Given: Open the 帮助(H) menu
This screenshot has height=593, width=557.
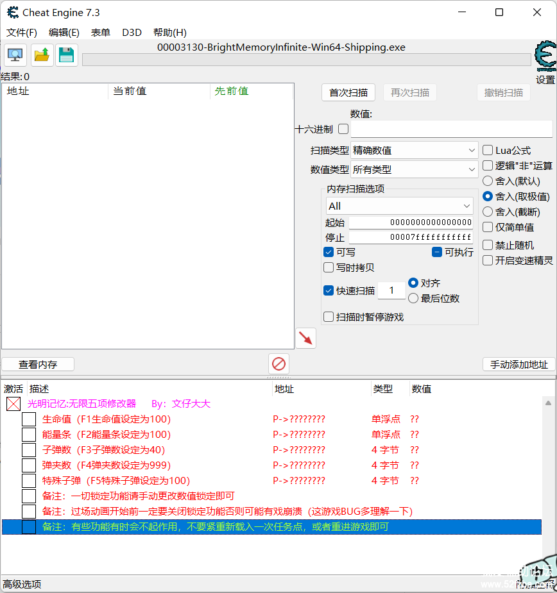Looking at the screenshot, I should 170,33.
